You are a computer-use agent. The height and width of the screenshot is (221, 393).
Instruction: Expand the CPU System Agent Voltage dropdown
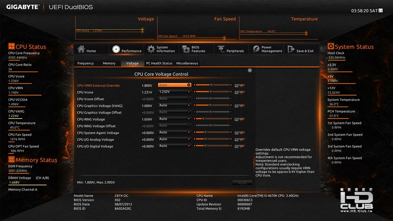click(175, 132)
